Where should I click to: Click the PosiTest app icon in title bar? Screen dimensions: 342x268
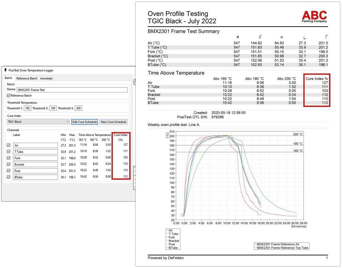[x=5, y=70]
